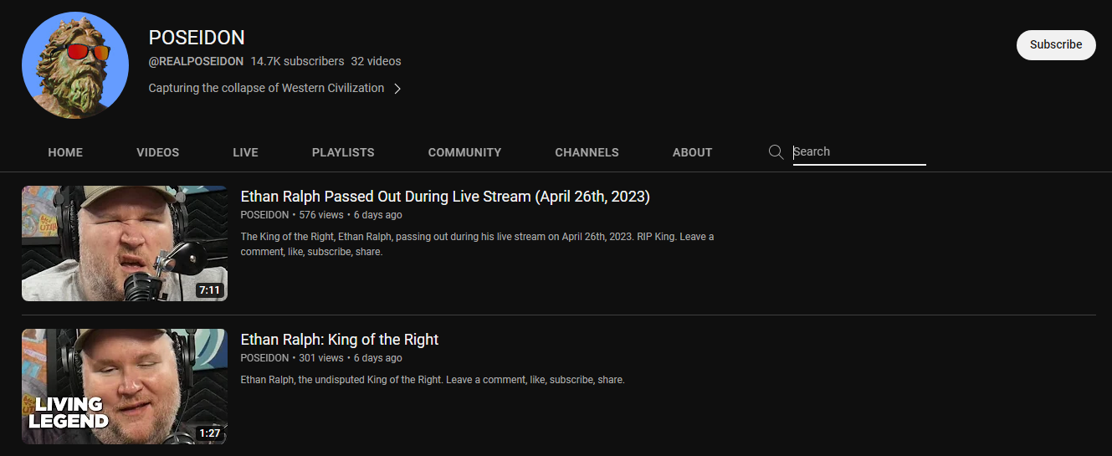Expand channel description with the chevron arrow
The image size is (1112, 456).
pos(397,89)
